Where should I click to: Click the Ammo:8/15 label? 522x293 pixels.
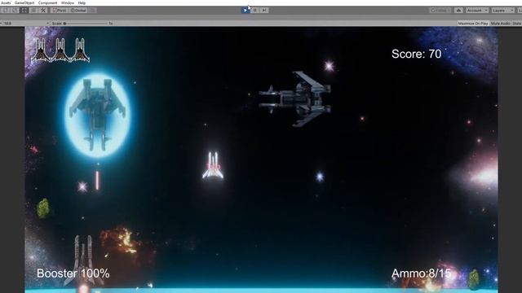(x=421, y=273)
